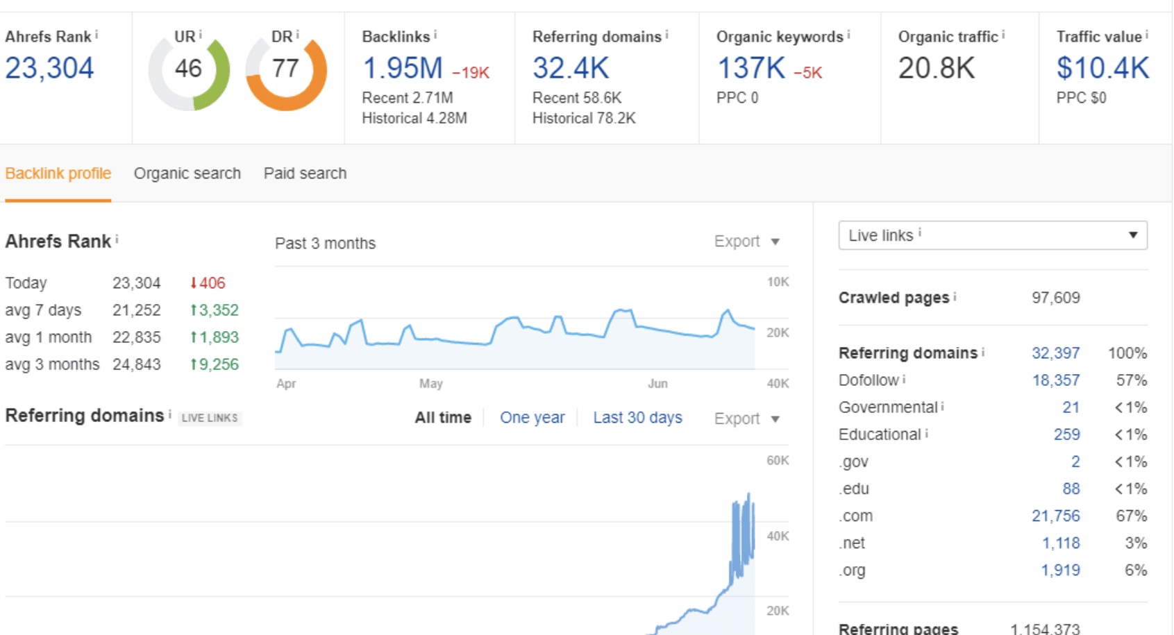Image resolution: width=1174 pixels, height=635 pixels.
Task: Open the Organic traffic info icon
Action: coord(1003,33)
